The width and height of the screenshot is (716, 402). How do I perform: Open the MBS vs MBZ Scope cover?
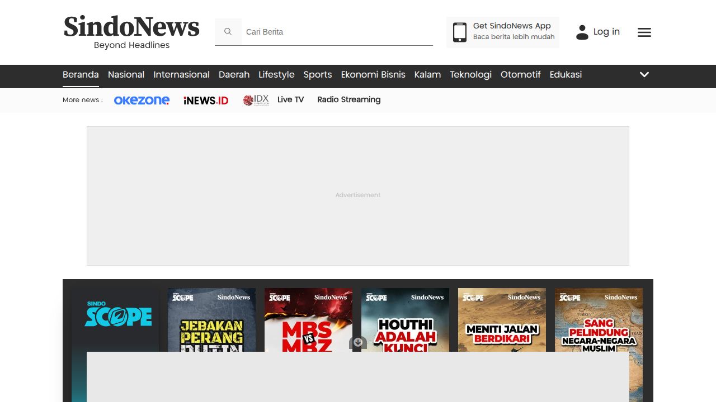(308, 320)
